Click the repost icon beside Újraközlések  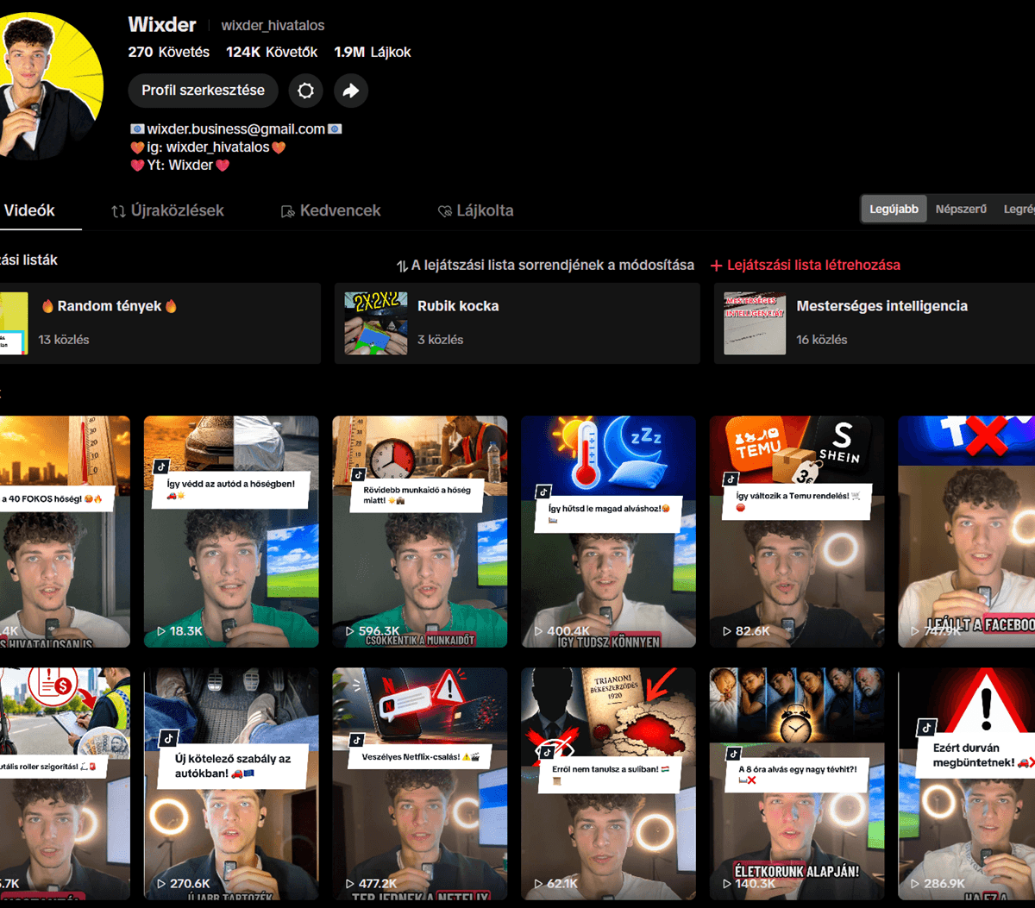(x=118, y=211)
